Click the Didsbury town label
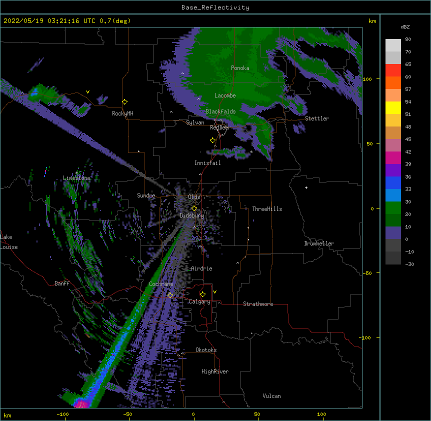Screen dimensions: 431x421 191,215
